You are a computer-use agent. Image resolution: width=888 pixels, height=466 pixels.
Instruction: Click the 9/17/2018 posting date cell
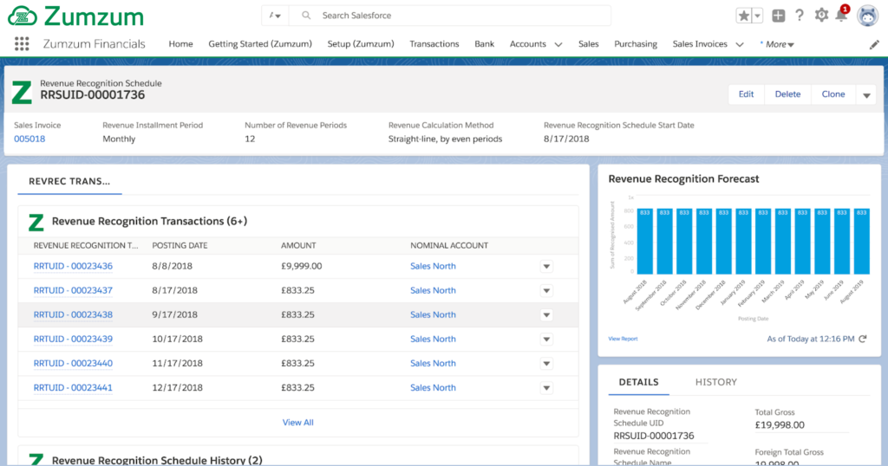[x=174, y=315]
